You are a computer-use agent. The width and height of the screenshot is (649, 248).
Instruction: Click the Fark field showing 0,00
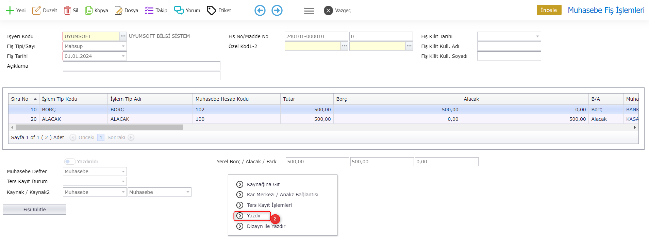click(x=447, y=162)
